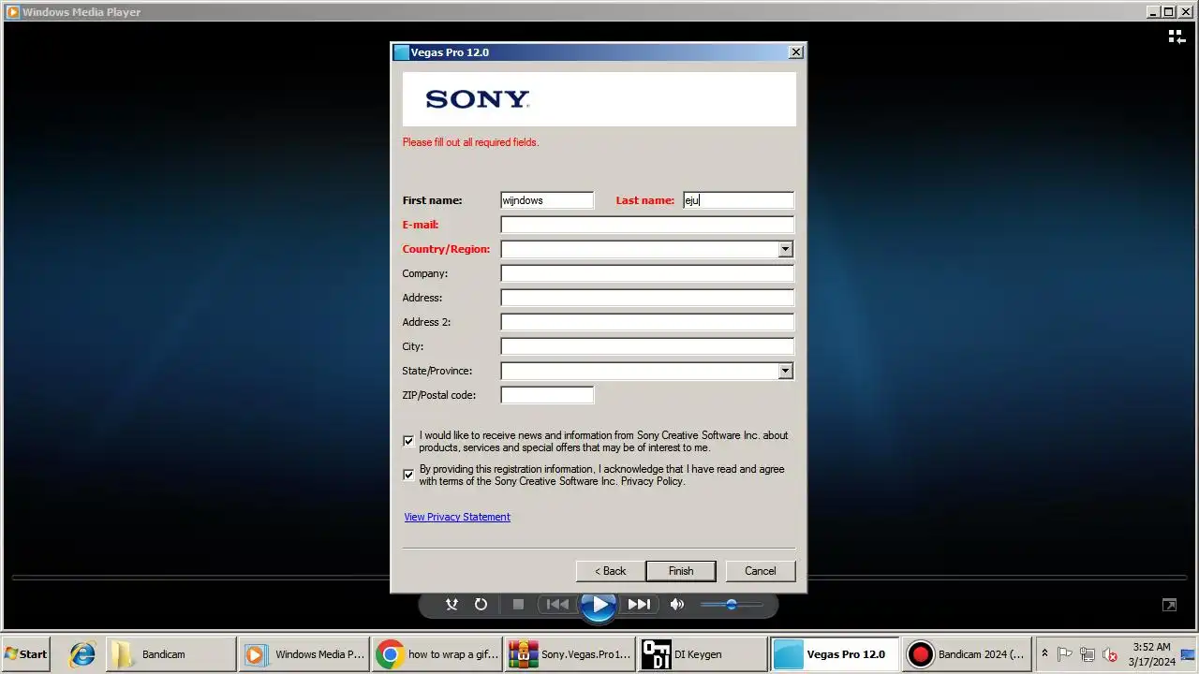Screen dimensions: 1199x674
Task: Cancel the Vegas Pro registration
Action: point(760,571)
